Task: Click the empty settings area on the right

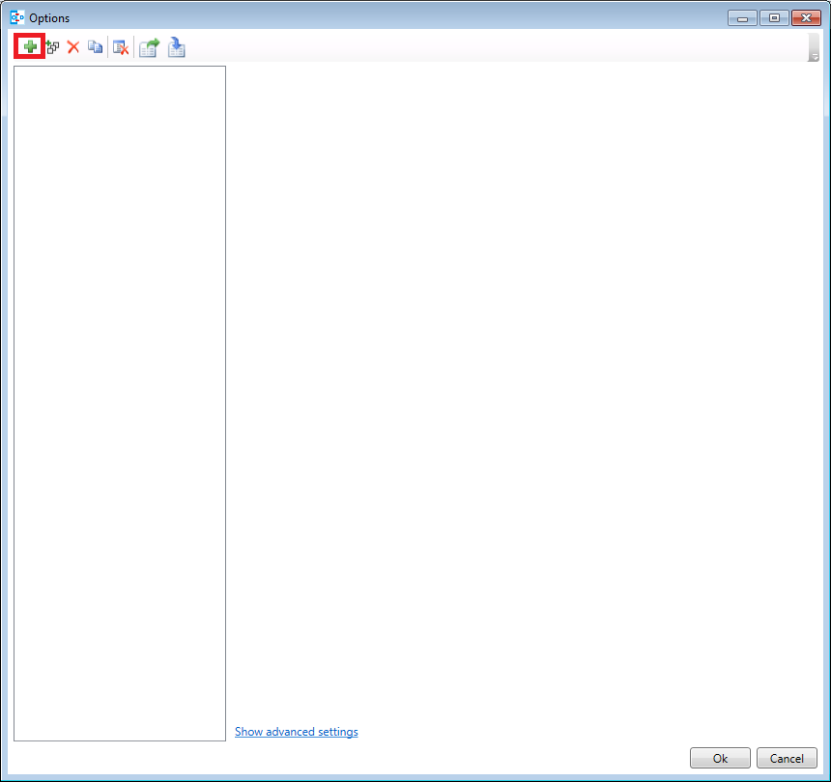Action: tap(522, 386)
